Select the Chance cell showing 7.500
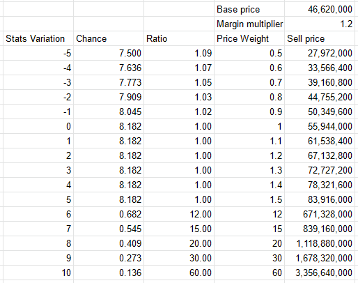The width and height of the screenshot is (358, 283). click(x=109, y=53)
